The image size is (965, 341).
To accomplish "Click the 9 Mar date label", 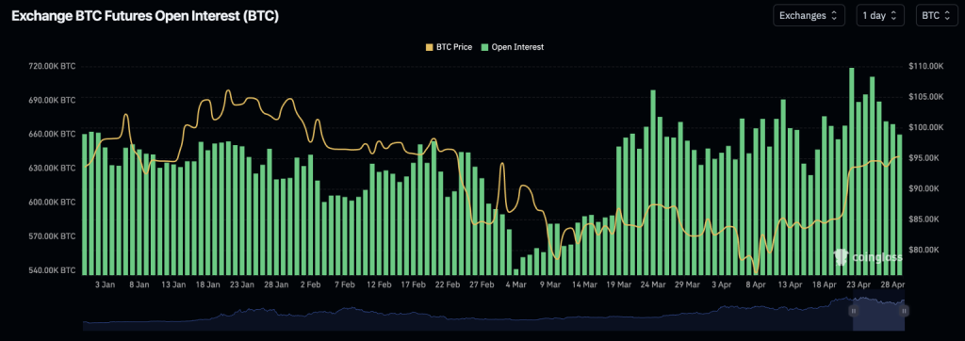I will click(550, 285).
